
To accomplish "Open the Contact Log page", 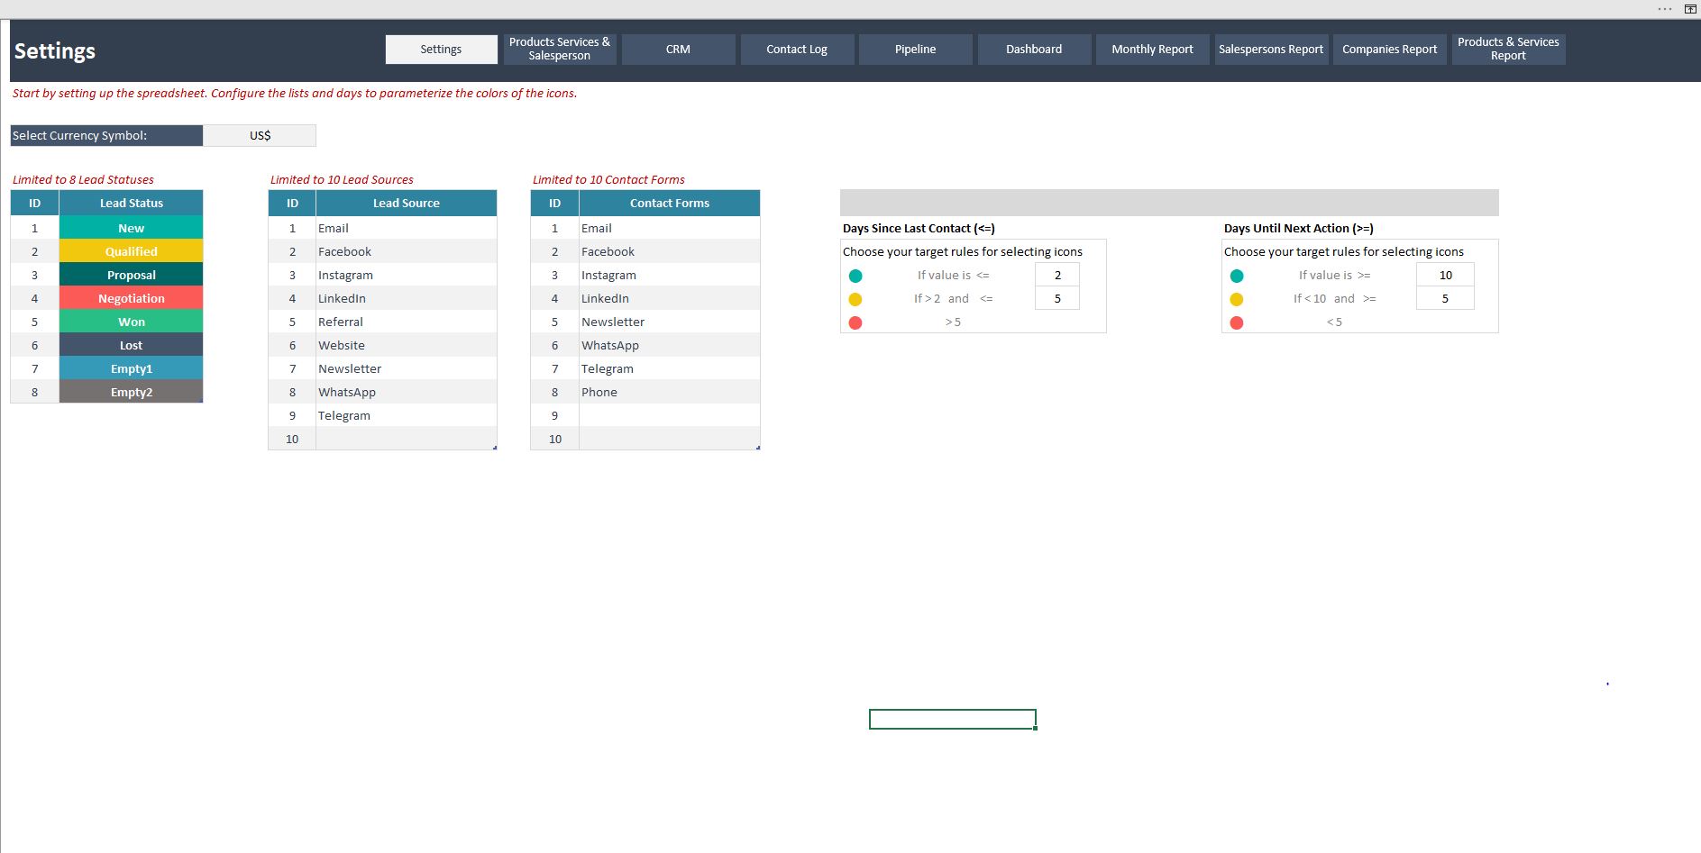I will tap(797, 50).
